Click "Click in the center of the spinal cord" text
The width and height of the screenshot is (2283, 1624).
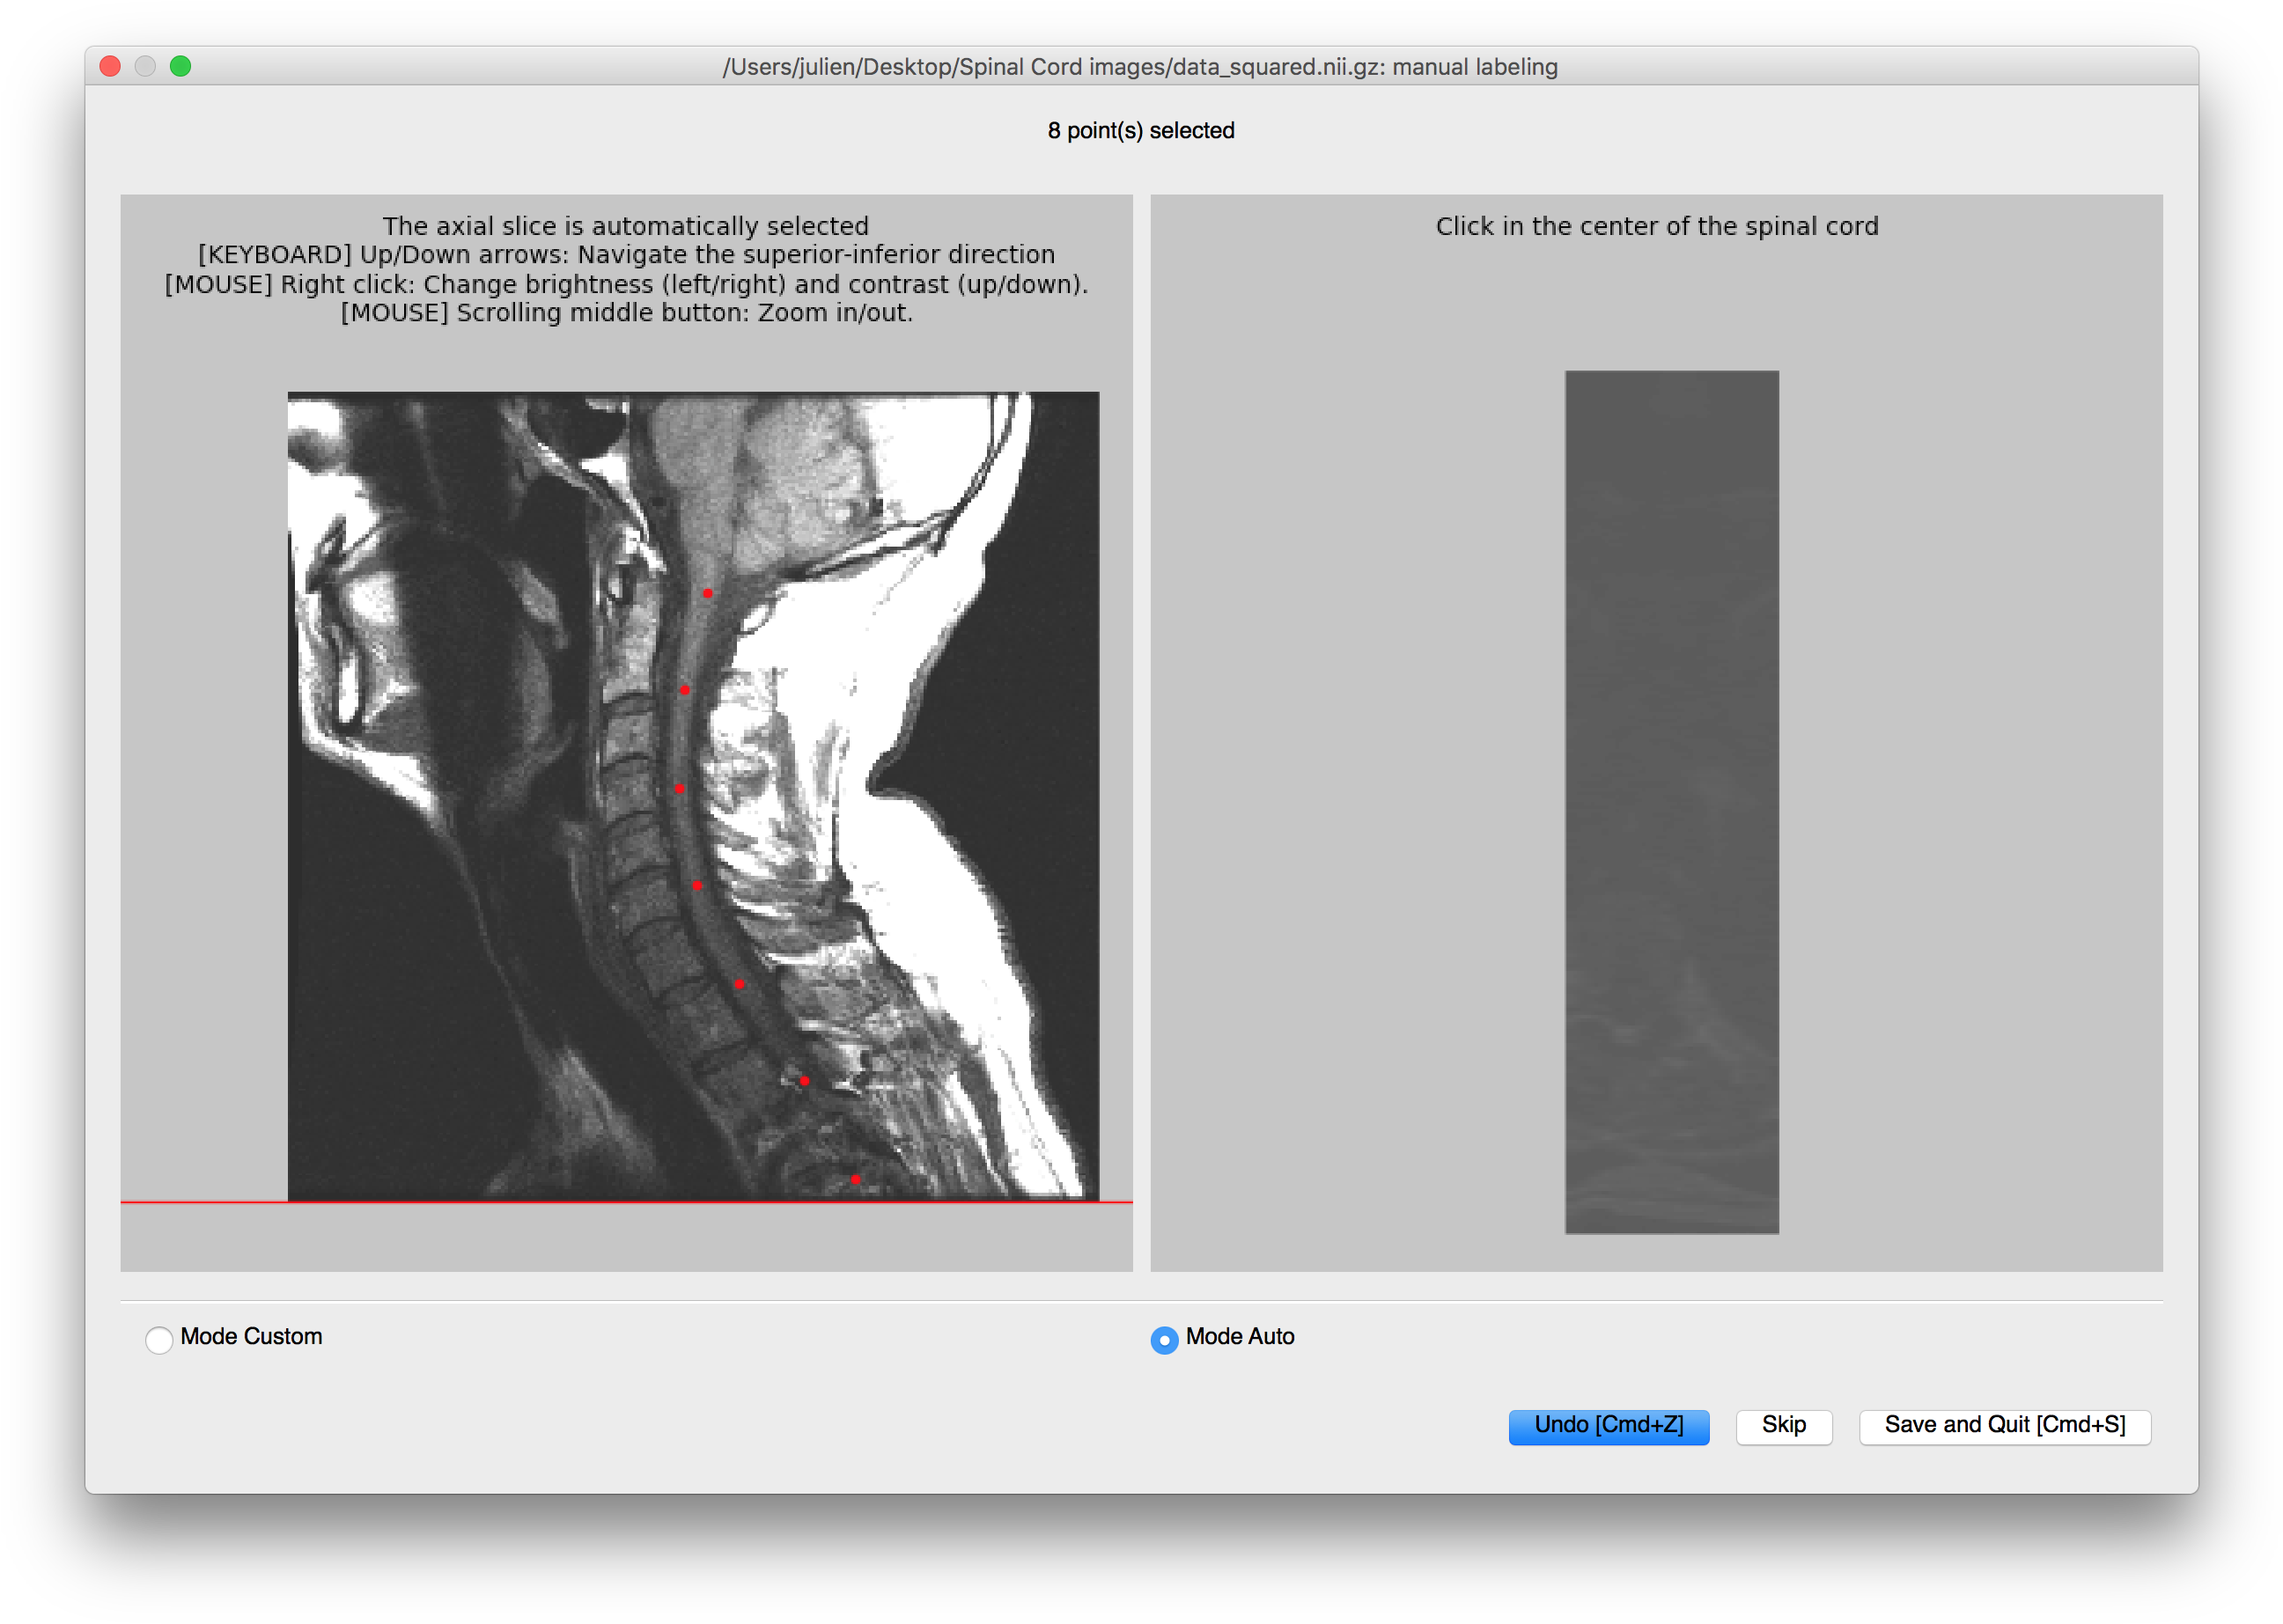coord(1656,226)
